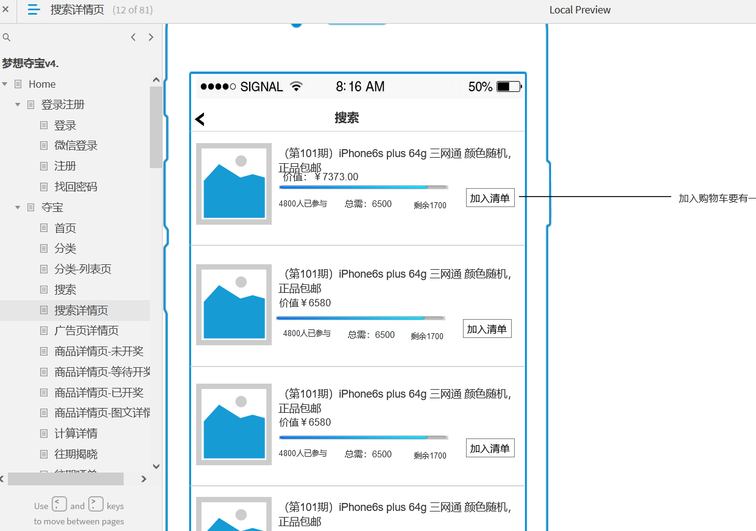Image resolution: width=756 pixels, height=531 pixels.
Task: Click the 搜索 header title
Action: 347,118
